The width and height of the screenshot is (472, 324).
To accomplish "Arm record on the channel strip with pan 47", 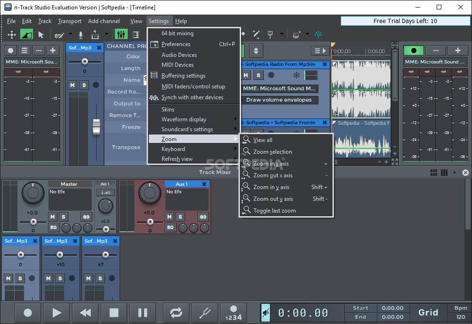I will pos(112,278).
